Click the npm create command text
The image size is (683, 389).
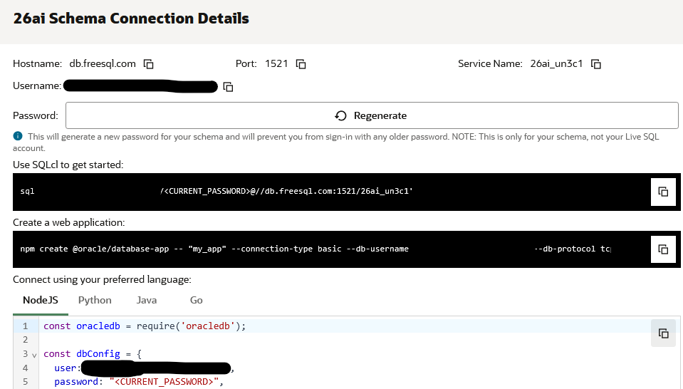click(x=214, y=249)
